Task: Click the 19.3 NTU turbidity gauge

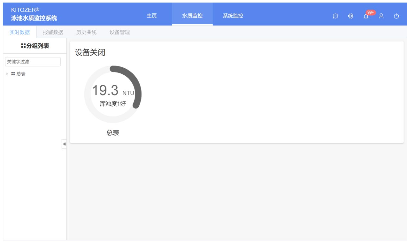Action: click(113, 94)
